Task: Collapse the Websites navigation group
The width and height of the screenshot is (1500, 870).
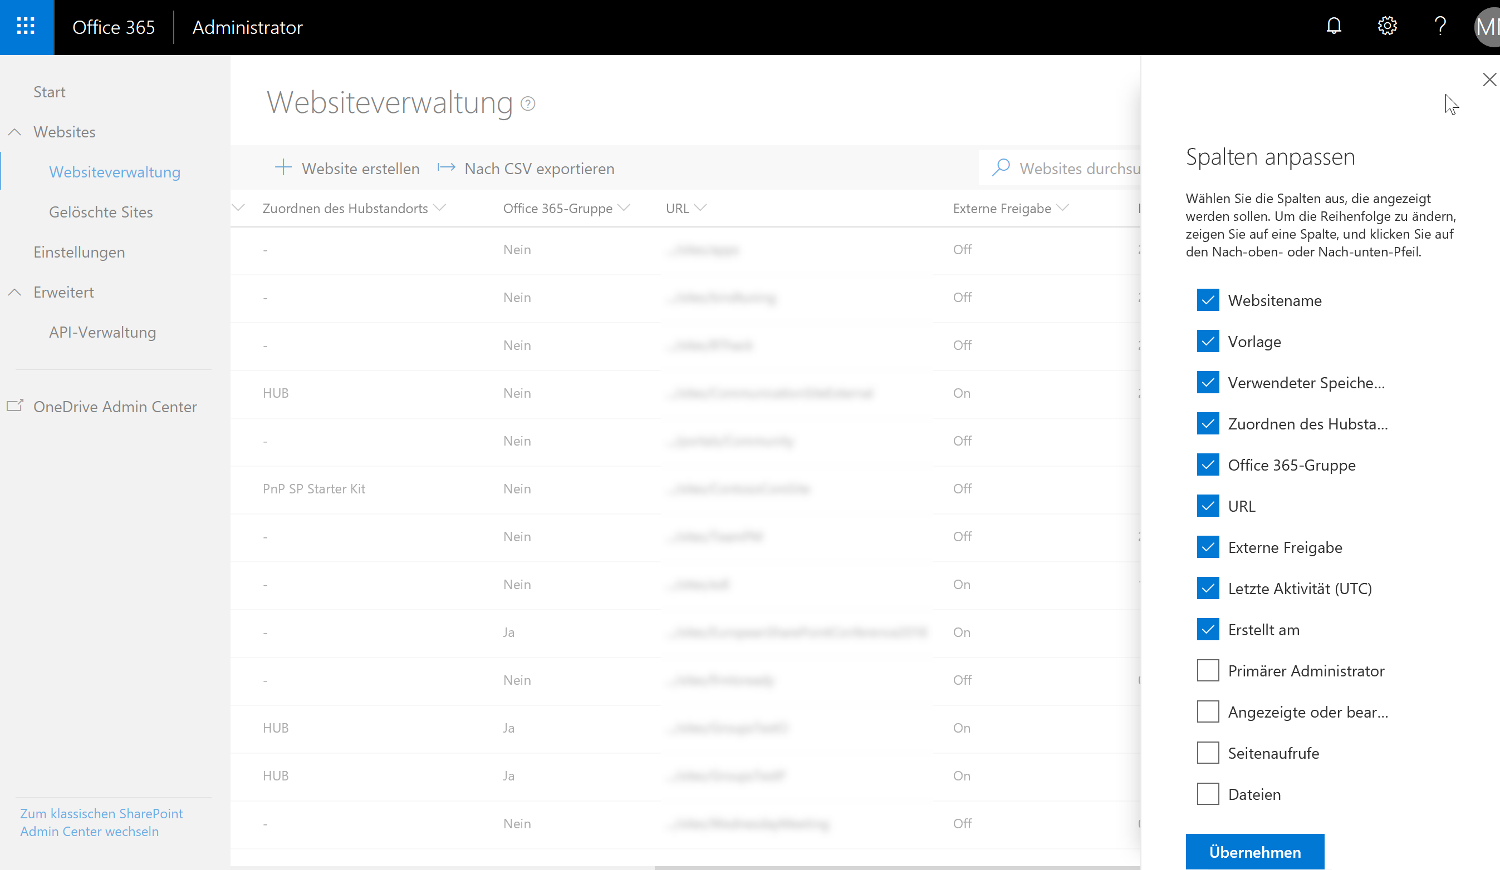Action: 15,132
